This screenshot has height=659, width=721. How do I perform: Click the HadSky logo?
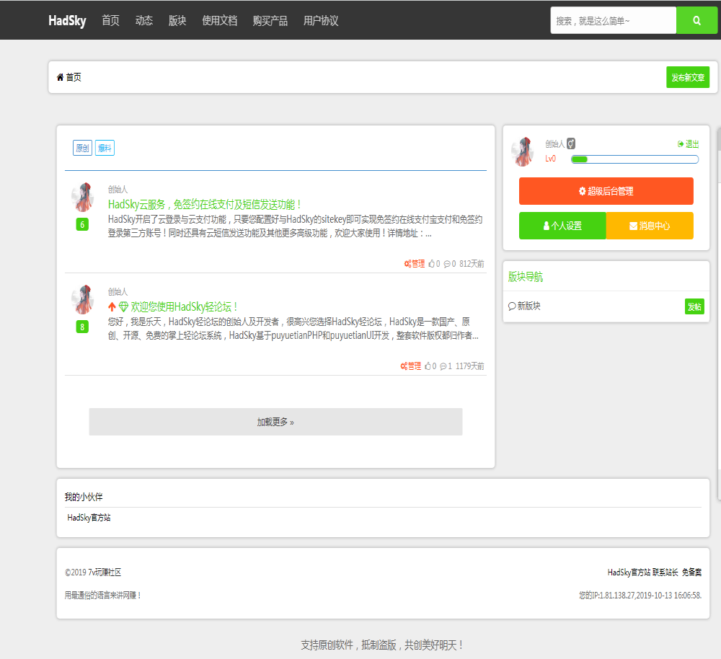pyautogui.click(x=67, y=21)
